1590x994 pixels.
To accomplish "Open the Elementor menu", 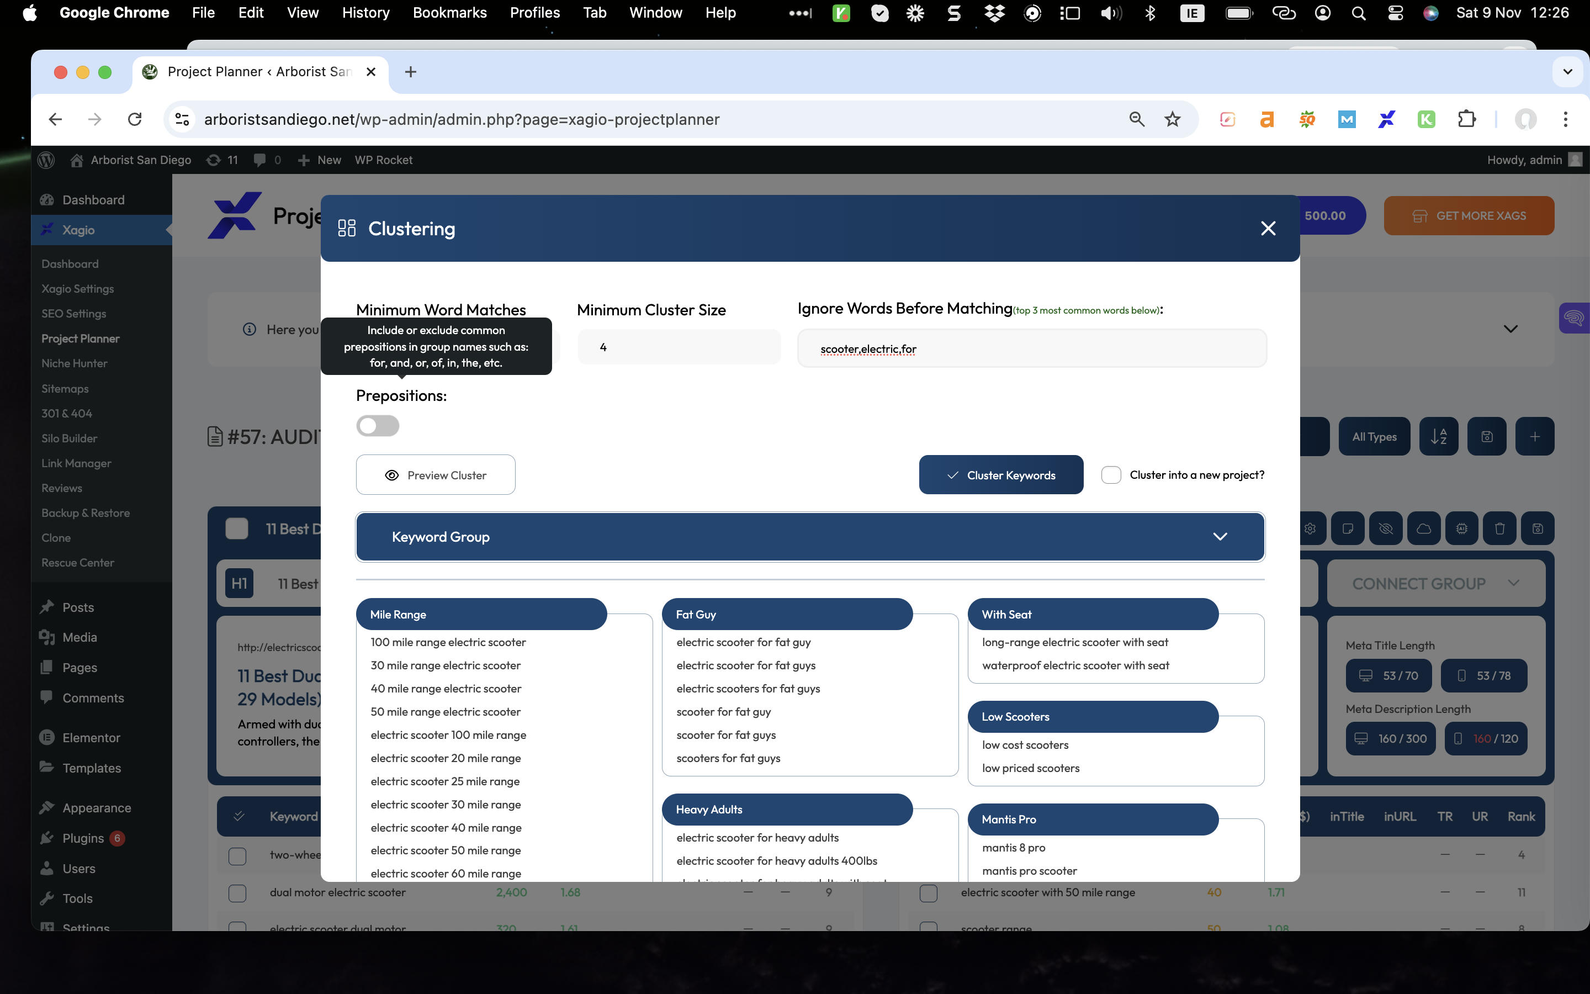I will point(91,738).
